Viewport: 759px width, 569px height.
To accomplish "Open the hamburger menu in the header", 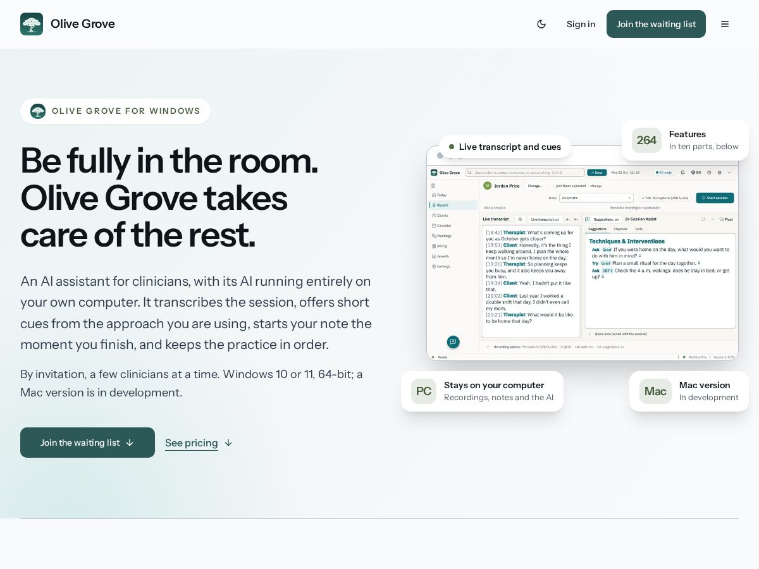I will pos(725,24).
